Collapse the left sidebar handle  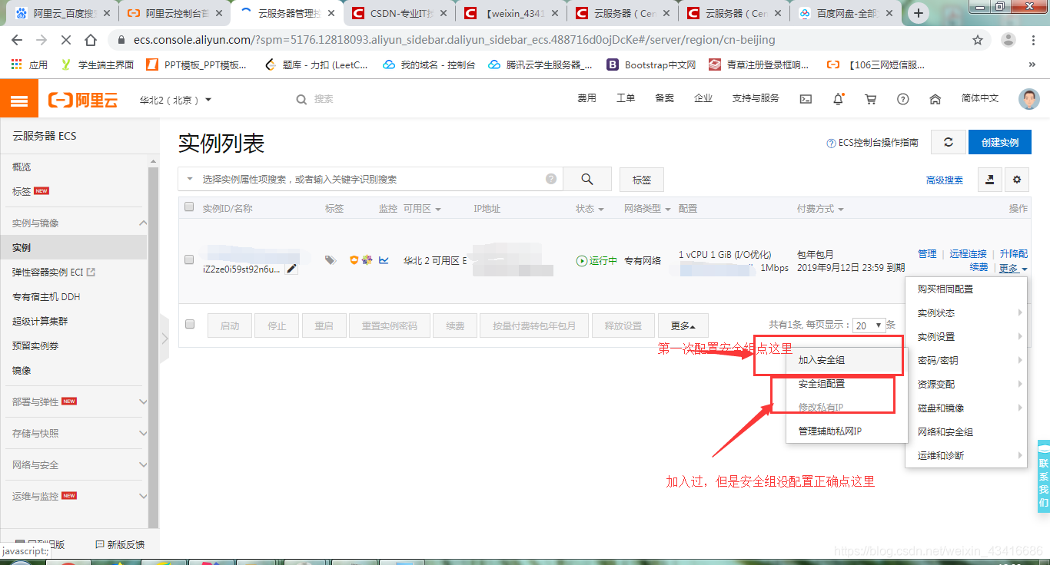pyautogui.click(x=164, y=338)
